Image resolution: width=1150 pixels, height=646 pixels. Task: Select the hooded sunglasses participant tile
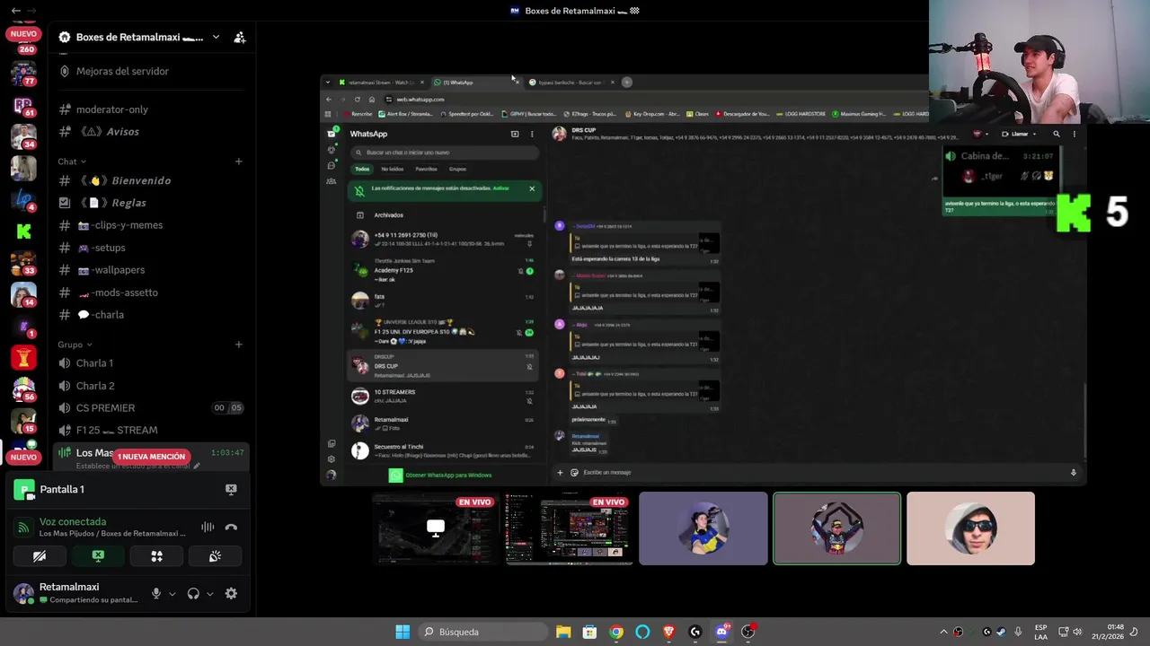(x=970, y=528)
